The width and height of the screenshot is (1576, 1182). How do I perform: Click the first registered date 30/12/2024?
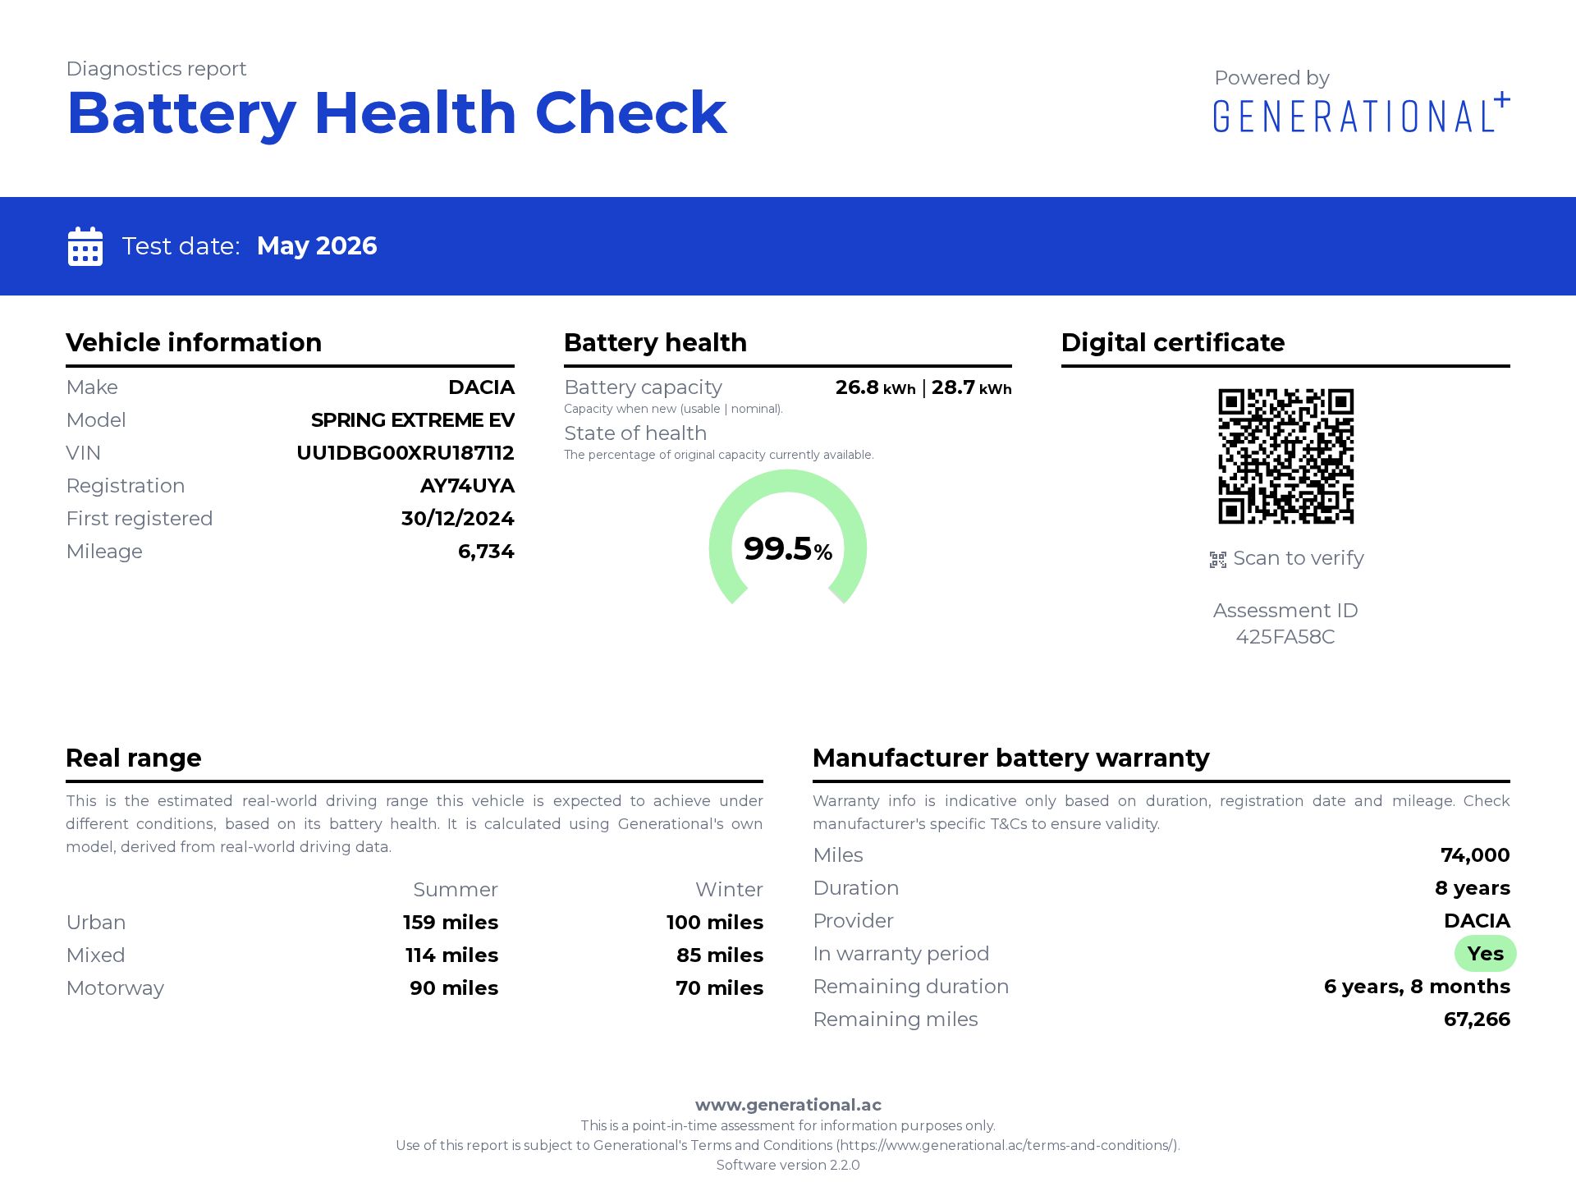pos(457,519)
